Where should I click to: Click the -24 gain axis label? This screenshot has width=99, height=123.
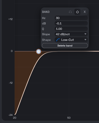[x=11, y=115]
